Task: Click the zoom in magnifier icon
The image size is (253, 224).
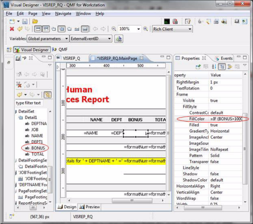Action: click(x=146, y=29)
